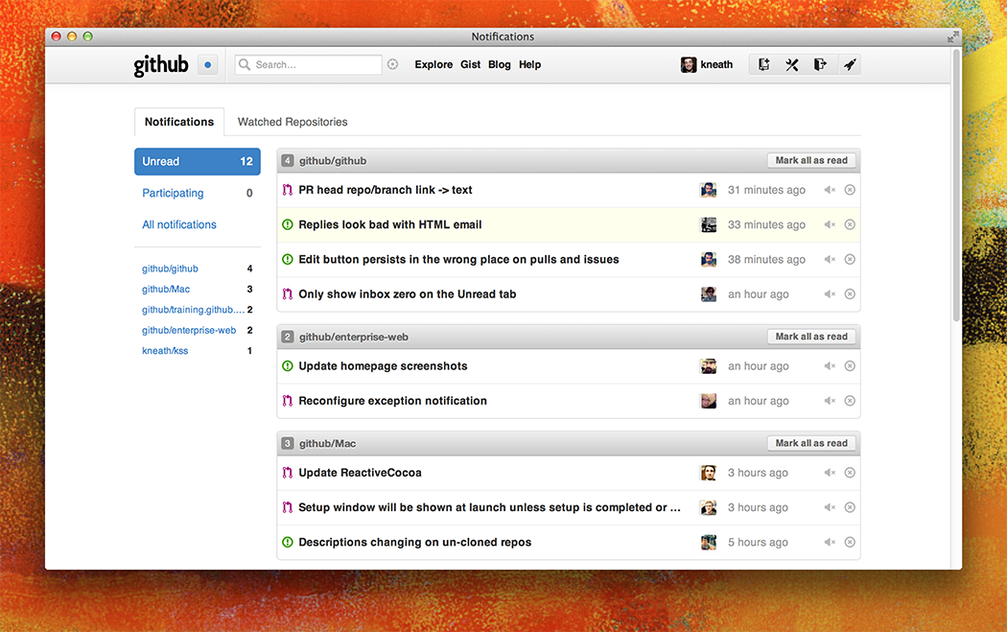1007x632 pixels.
Task: Open the blue dot notifications indicator
Action: [208, 65]
